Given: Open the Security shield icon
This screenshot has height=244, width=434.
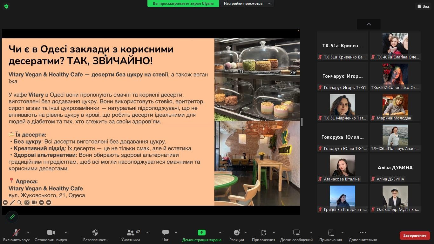Looking at the screenshot, I should tap(95, 233).
